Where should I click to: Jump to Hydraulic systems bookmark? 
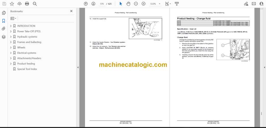(x=27, y=37)
